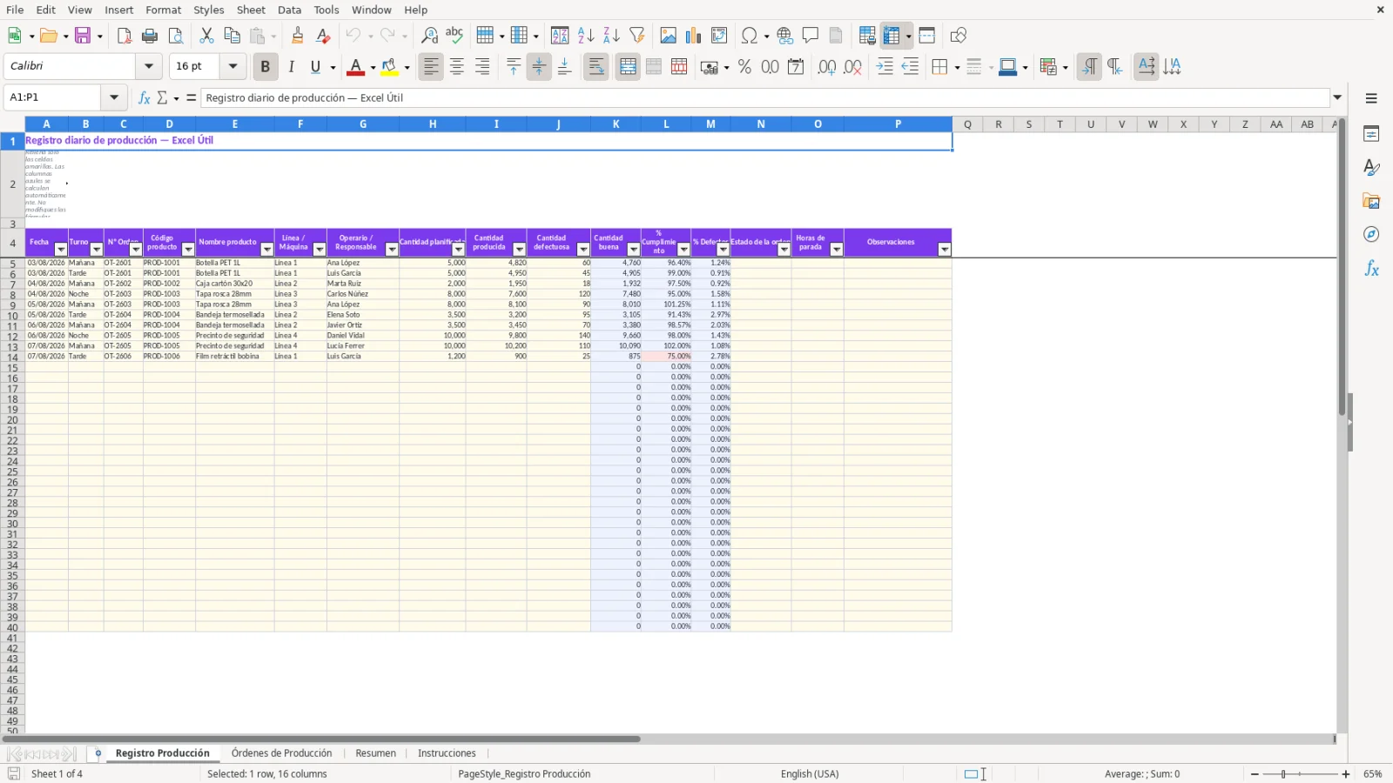Export directly as PDF icon

(124, 36)
